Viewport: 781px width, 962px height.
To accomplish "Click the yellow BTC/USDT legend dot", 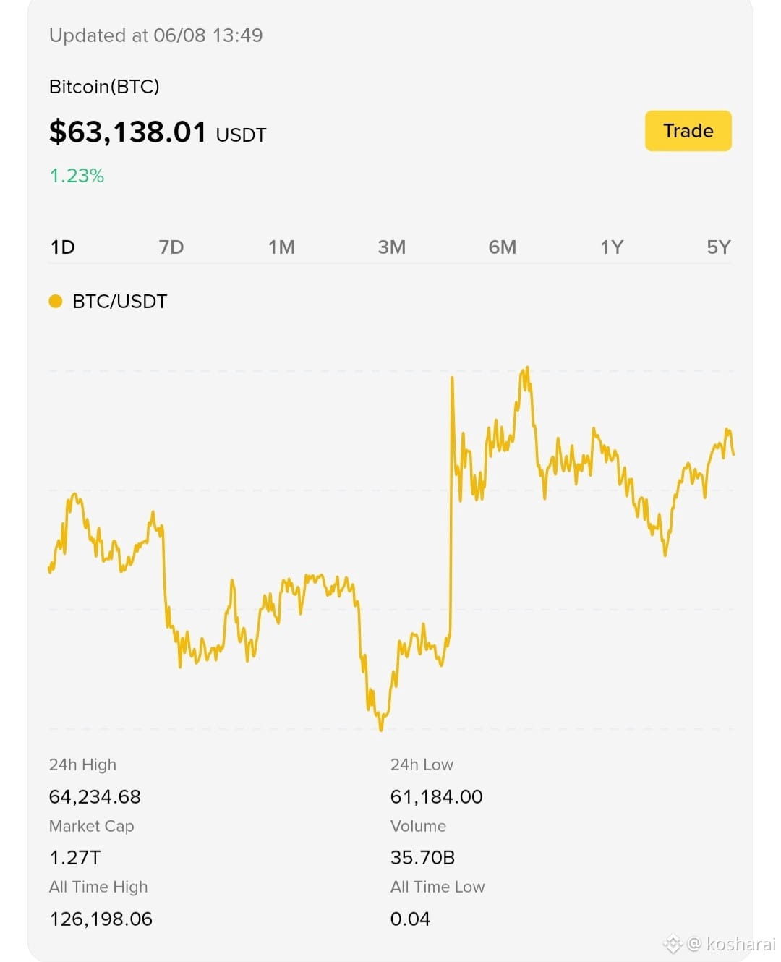I will click(x=56, y=301).
